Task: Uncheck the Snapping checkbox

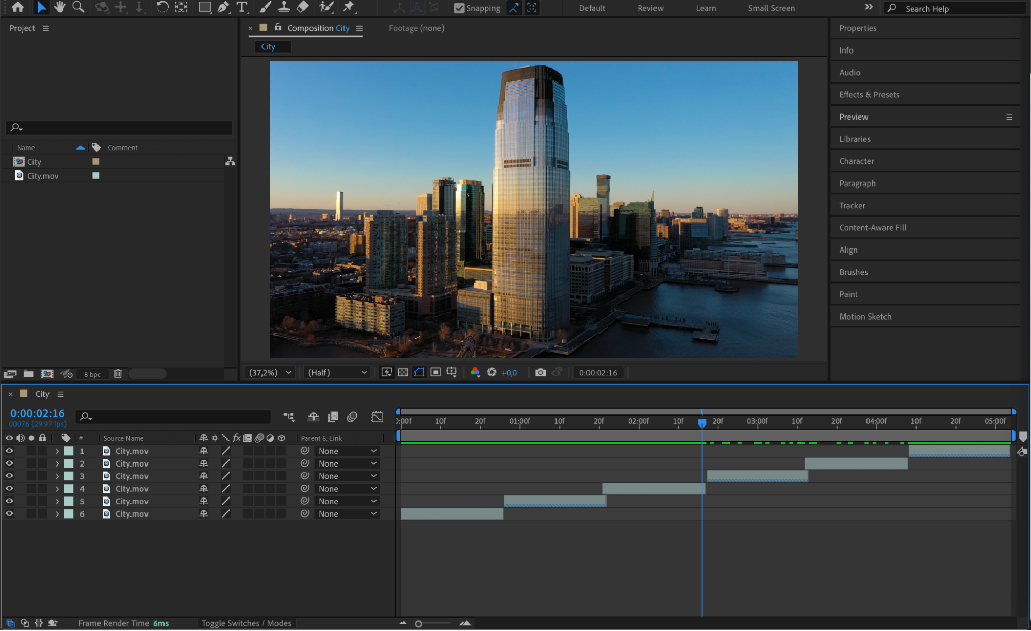Action: (x=459, y=8)
